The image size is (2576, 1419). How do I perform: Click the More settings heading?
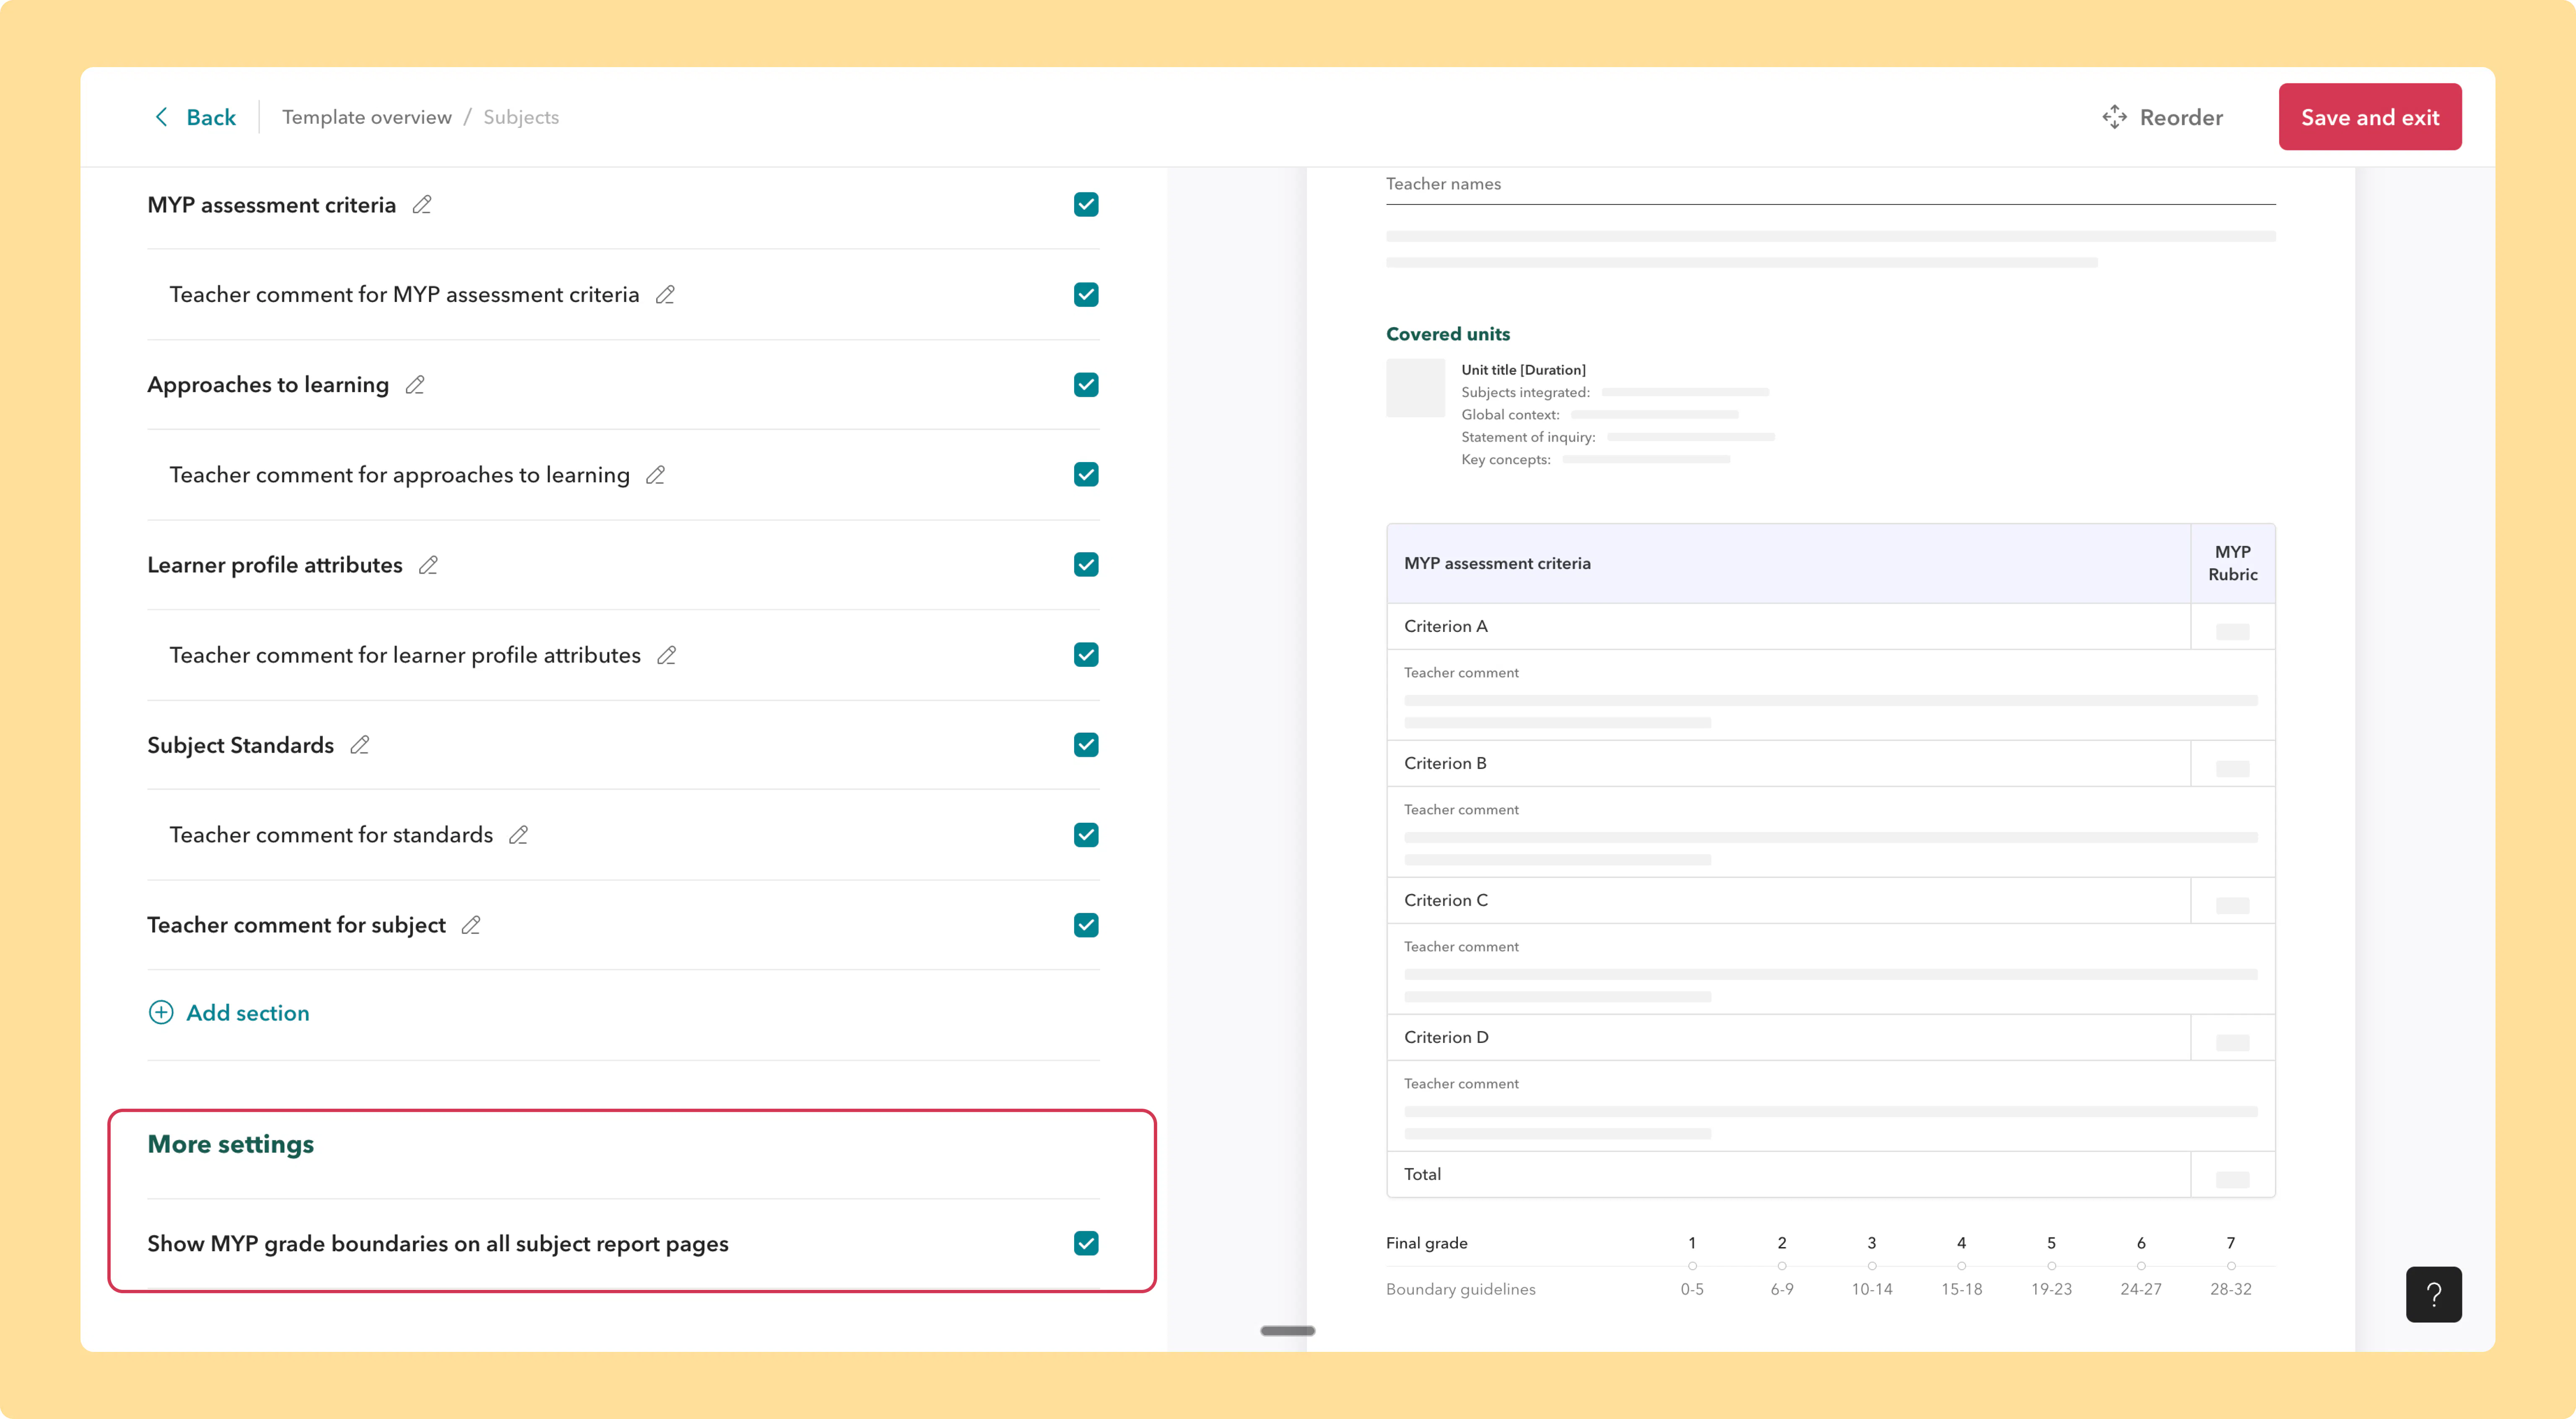pos(231,1144)
